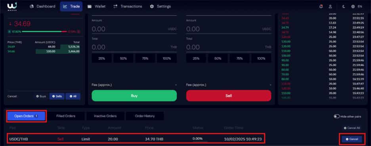The width and height of the screenshot is (371, 146).
Task: Click the red Sell button
Action: point(229,96)
